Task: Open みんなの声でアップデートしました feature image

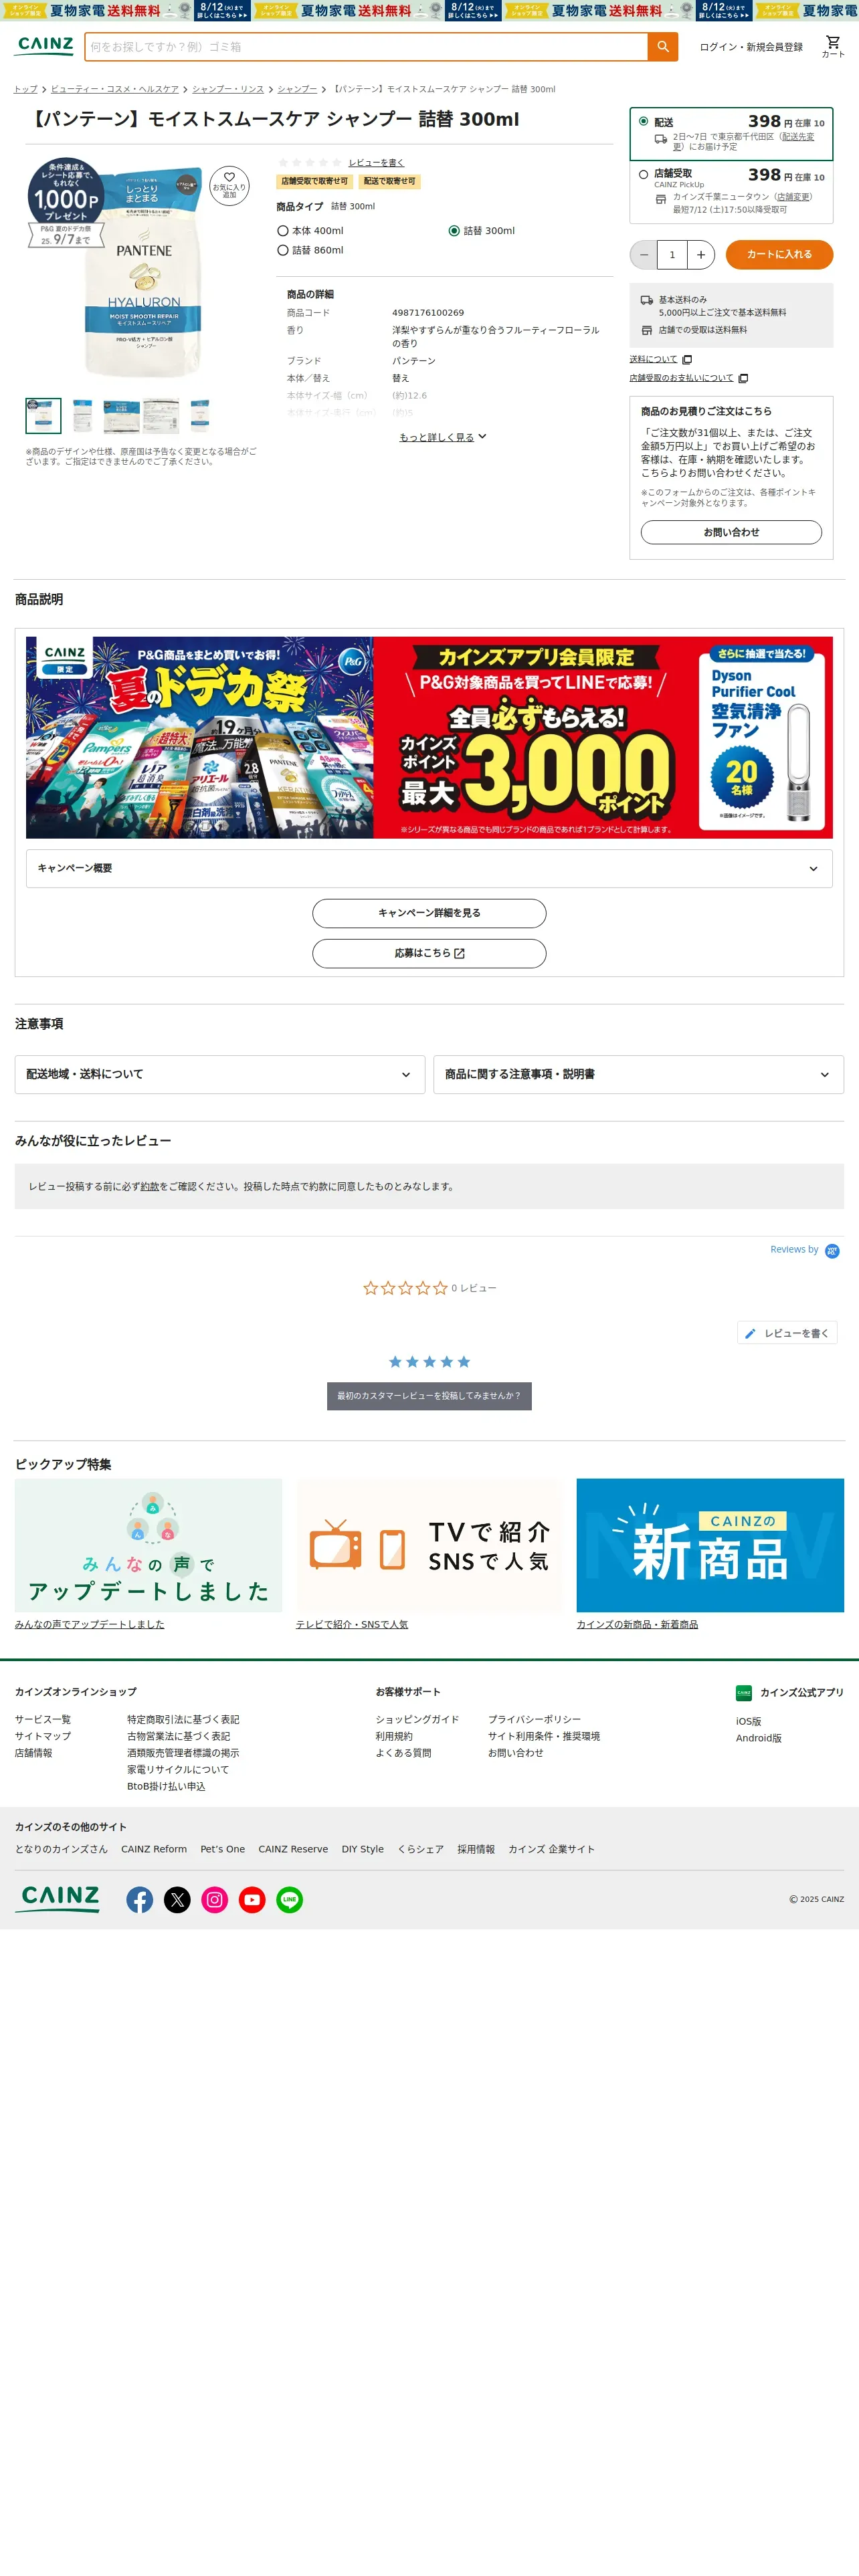Action: click(x=148, y=1545)
